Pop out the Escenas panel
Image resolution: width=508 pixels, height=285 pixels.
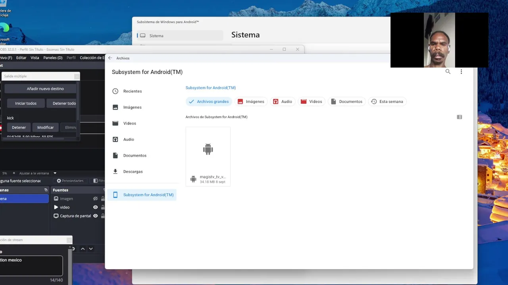(x=46, y=190)
